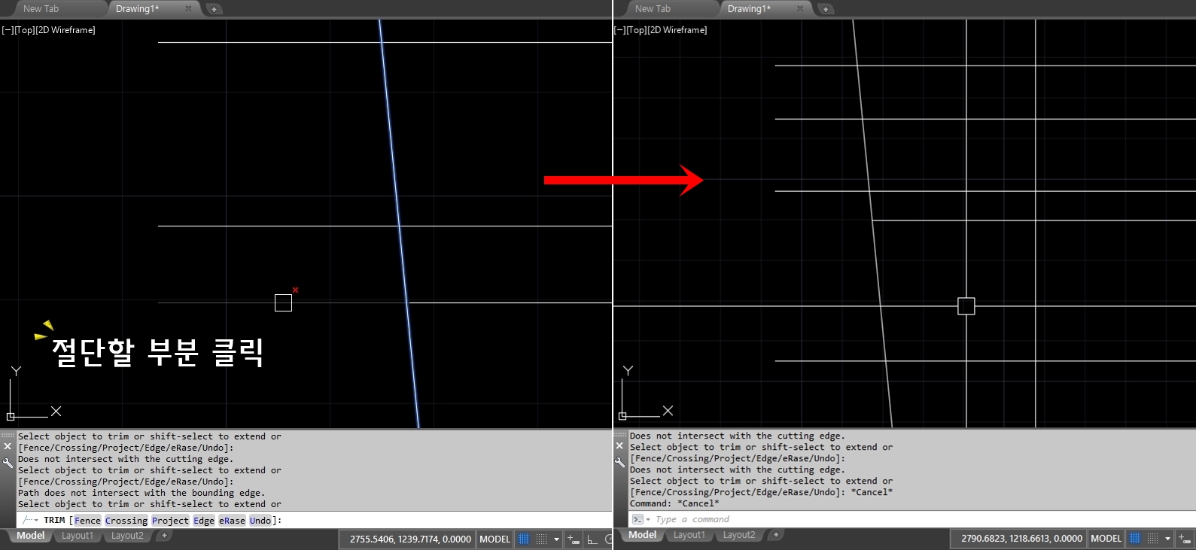1196x550 pixels.
Task: Grab the command line grip handle, left window
Action: (8, 435)
